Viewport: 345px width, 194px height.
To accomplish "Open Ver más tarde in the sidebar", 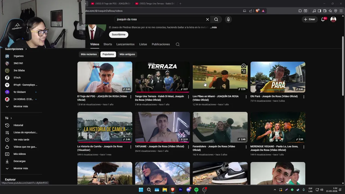I will click(21, 140).
